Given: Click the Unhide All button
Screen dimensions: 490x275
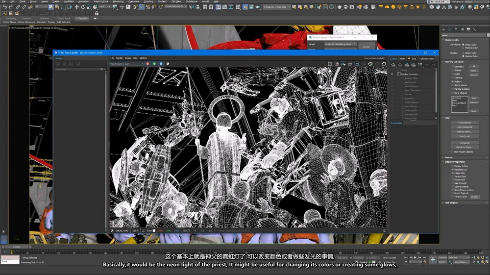Looking at the screenshot, I should point(465,143).
